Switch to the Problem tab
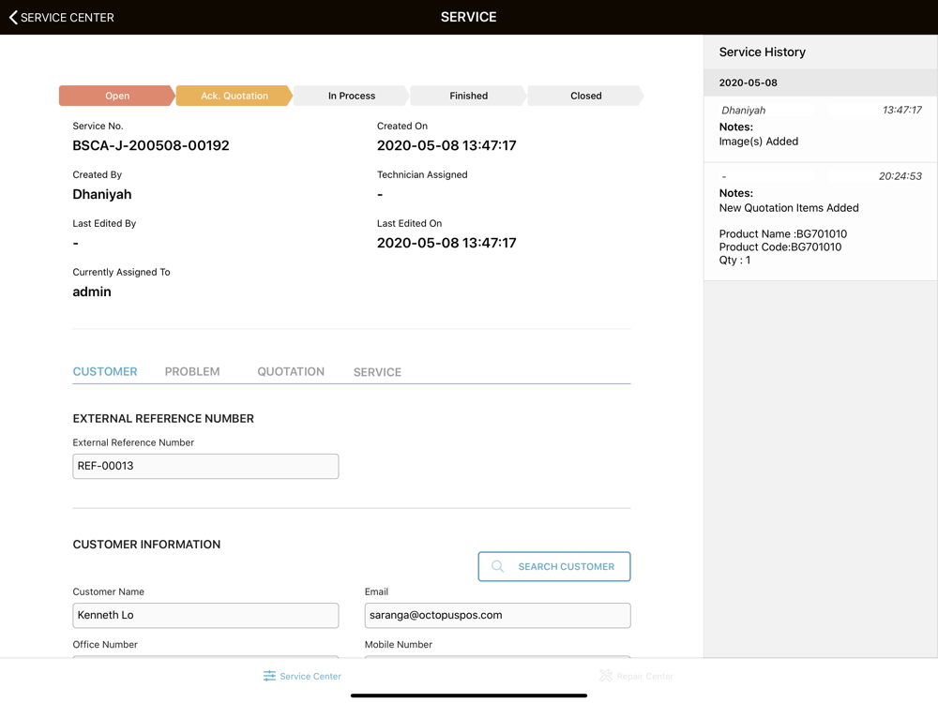The image size is (938, 703). point(192,372)
